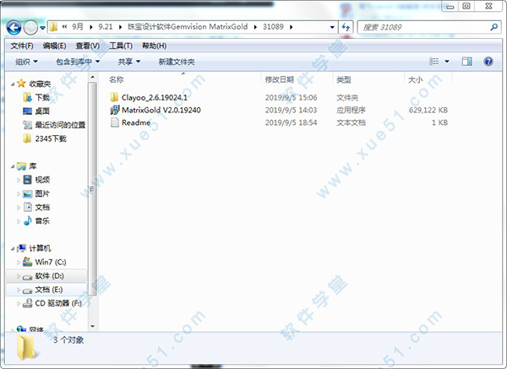507x369 pixels.
Task: Sort by the 类型 column header
Action: (x=344, y=79)
